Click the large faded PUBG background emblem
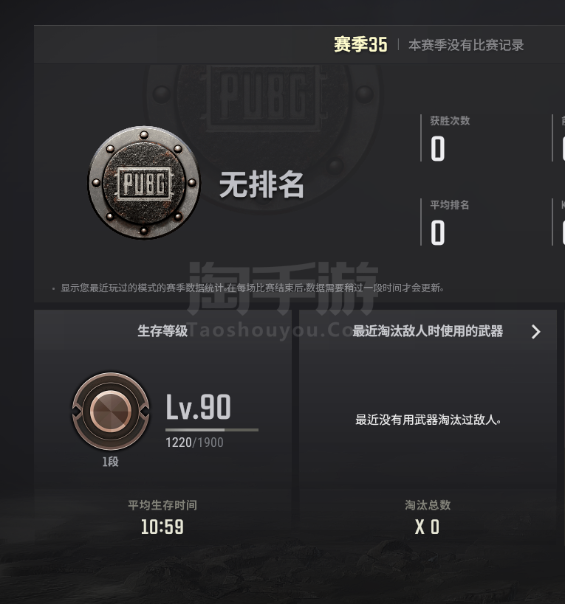This screenshot has height=604, width=565. click(263, 127)
